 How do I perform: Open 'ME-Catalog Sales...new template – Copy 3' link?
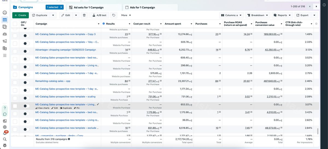65,34
